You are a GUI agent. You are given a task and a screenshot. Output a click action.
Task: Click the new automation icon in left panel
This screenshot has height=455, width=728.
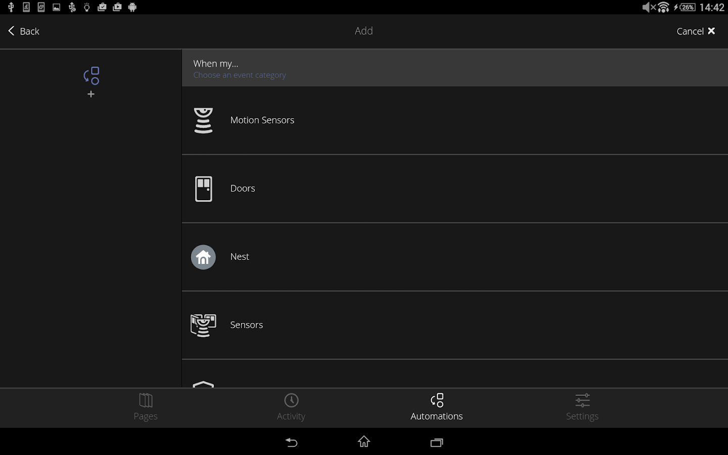point(92,76)
